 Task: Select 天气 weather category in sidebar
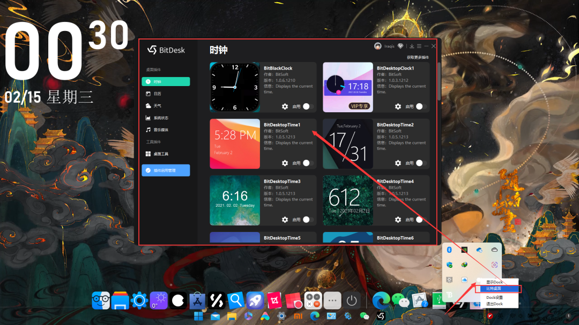[157, 106]
